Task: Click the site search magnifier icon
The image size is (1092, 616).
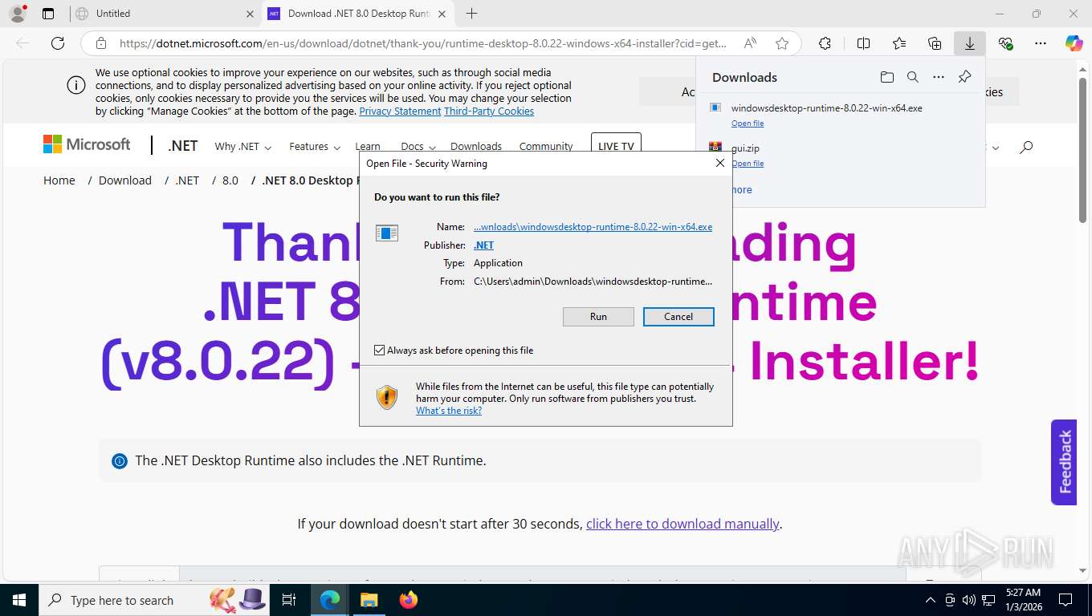Action: [x=1025, y=147]
